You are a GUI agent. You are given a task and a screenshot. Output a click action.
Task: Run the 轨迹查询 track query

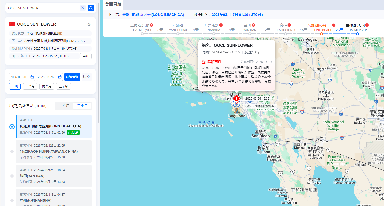72,77
